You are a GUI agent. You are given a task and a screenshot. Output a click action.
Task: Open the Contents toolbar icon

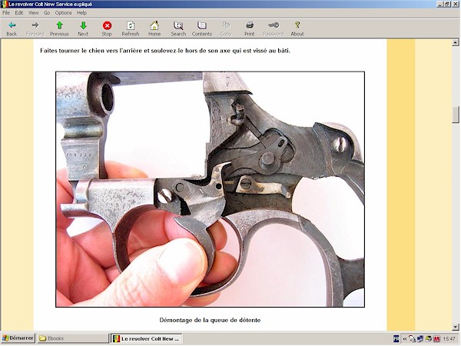[202, 25]
